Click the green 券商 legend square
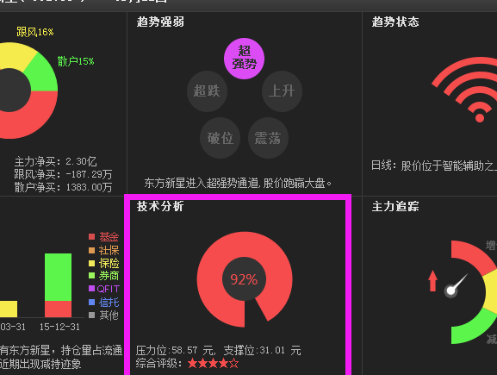Viewport: 497px width, 375px height. (92, 275)
